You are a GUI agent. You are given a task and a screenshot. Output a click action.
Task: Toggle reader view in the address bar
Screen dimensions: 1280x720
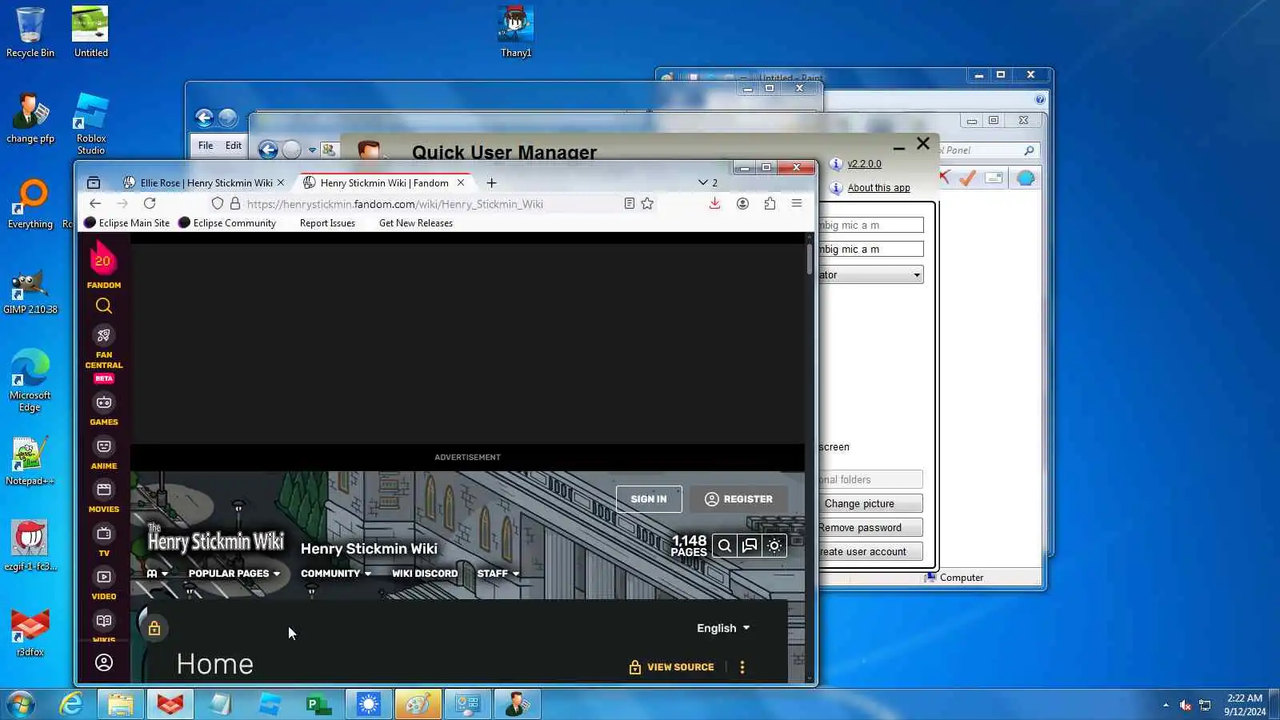click(x=630, y=204)
